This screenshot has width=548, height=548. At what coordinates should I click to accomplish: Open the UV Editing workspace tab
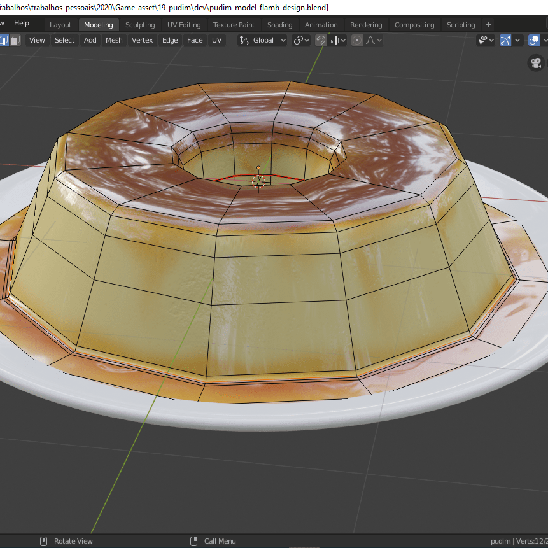[x=184, y=25]
